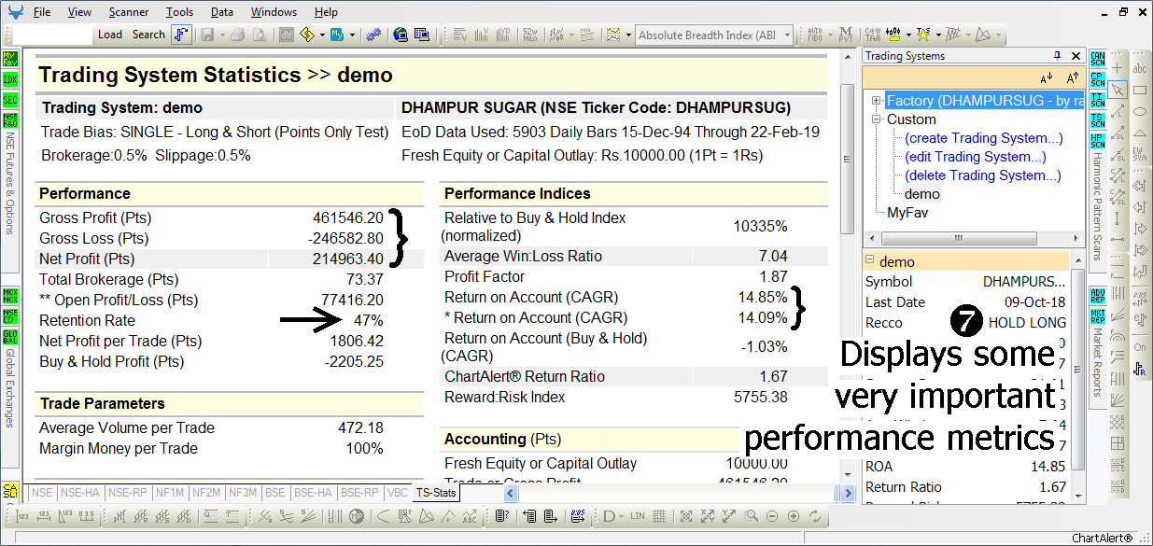Open the Data menu

click(x=222, y=12)
